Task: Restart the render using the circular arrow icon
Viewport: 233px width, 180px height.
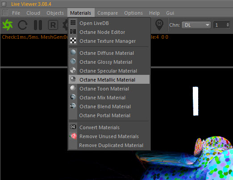Action: (23, 25)
